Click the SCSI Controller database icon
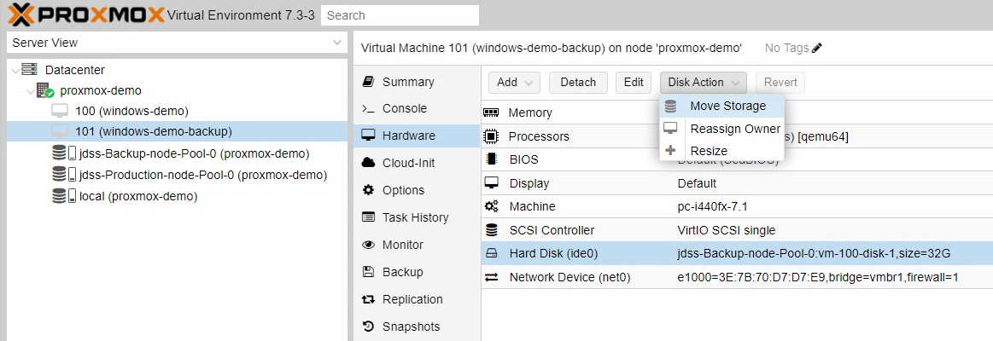The height and width of the screenshot is (341, 993). [x=492, y=230]
